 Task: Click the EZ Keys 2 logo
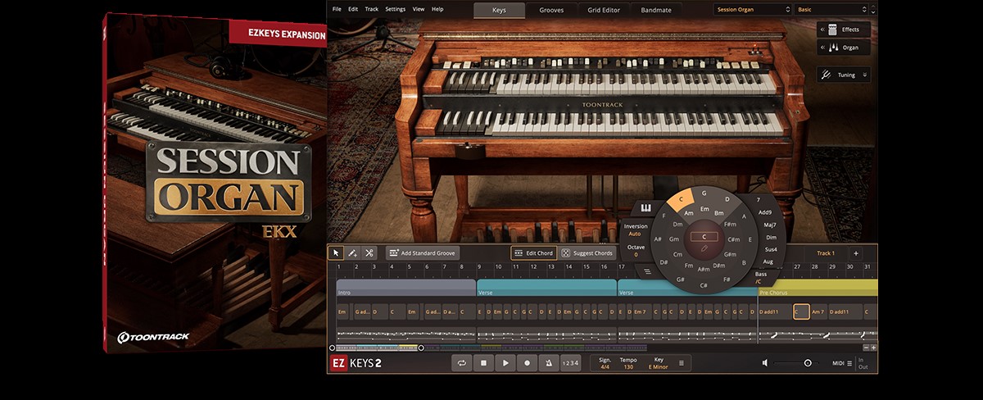pos(357,362)
